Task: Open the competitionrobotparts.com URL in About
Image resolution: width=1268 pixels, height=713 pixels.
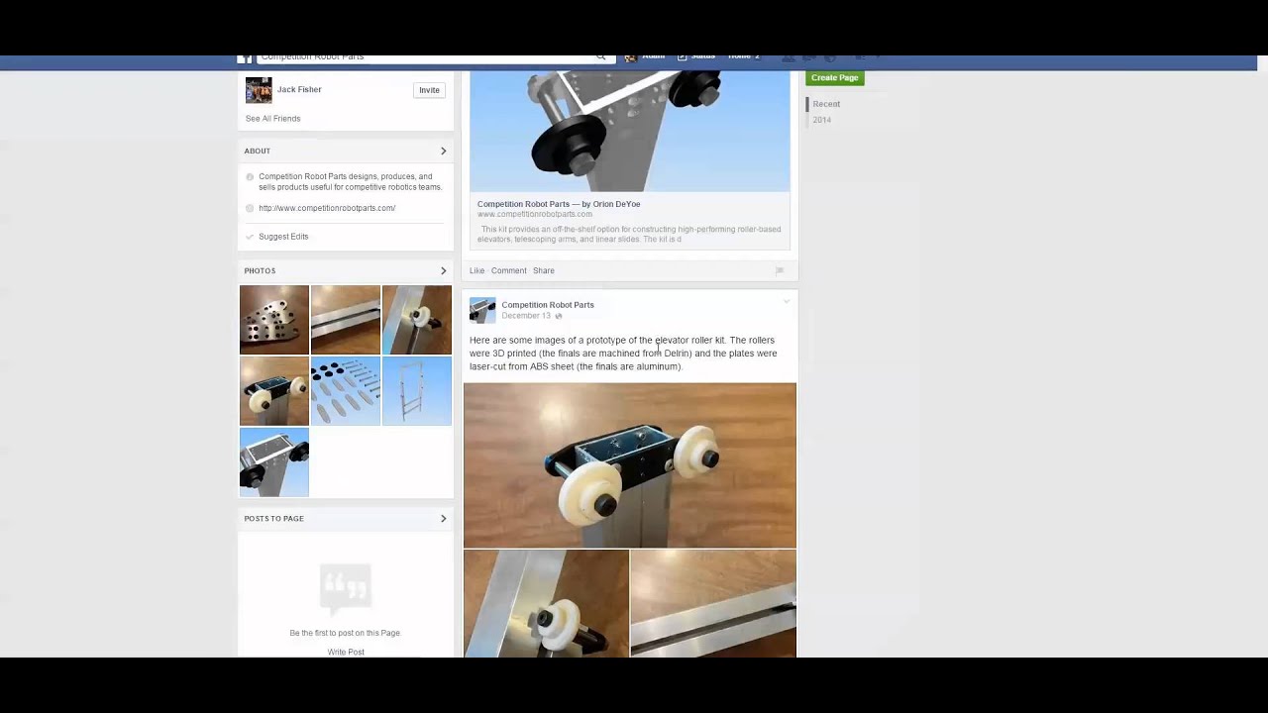Action: click(327, 209)
